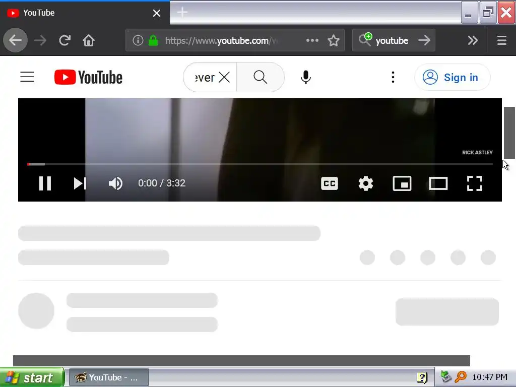The image size is (516, 387).
Task: Click the RICK ASTLEY video watermark
Action: click(x=477, y=152)
